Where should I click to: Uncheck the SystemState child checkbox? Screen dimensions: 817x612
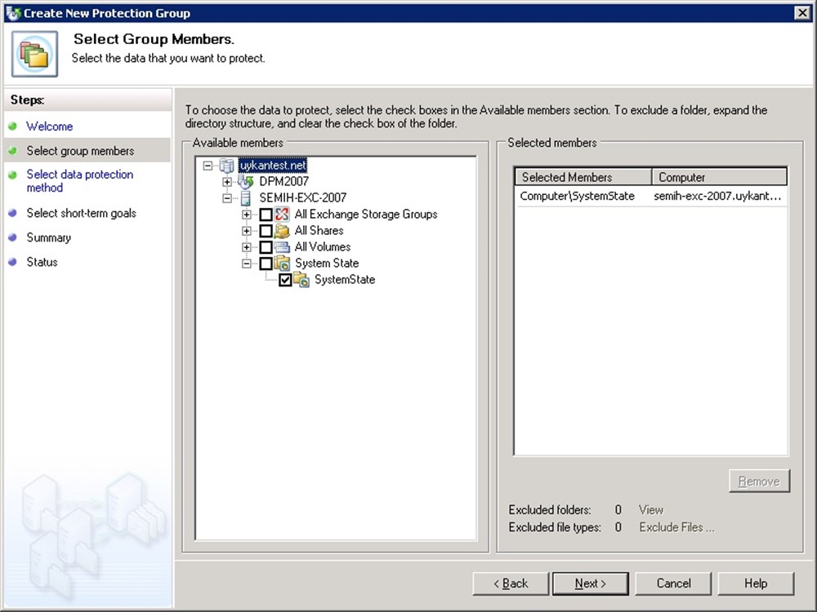point(285,280)
